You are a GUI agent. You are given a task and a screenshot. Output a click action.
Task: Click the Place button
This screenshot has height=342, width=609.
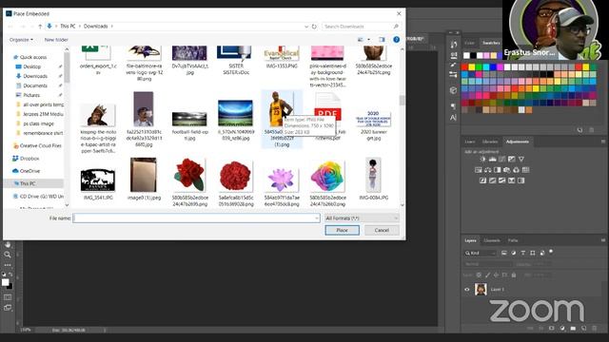343,230
